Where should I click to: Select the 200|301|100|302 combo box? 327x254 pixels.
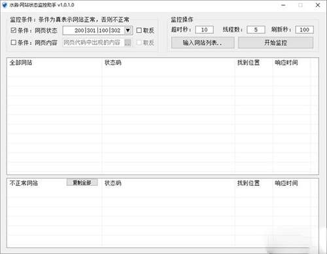click(97, 30)
